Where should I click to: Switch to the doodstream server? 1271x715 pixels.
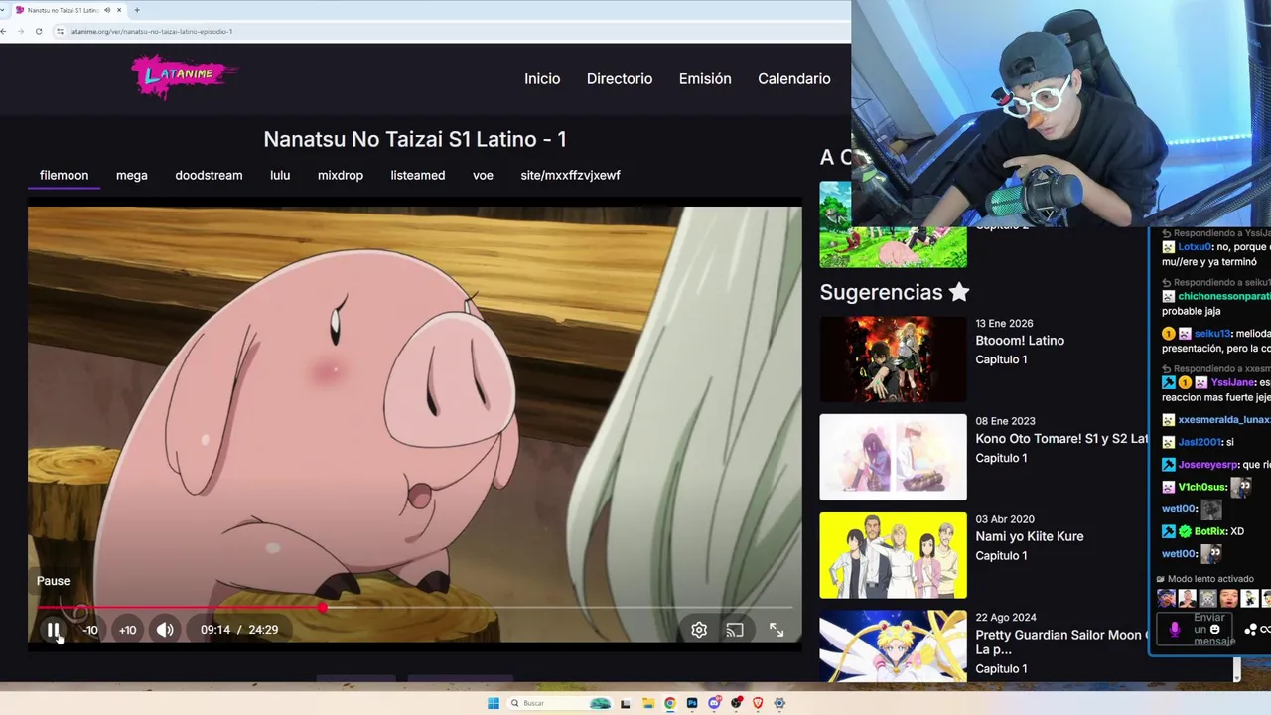(x=209, y=175)
